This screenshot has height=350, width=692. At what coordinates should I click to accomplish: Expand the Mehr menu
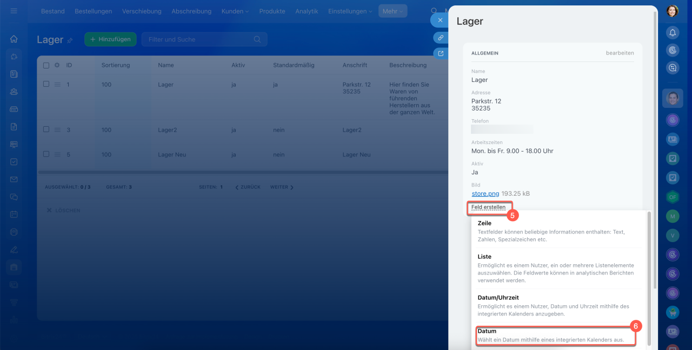pos(392,11)
